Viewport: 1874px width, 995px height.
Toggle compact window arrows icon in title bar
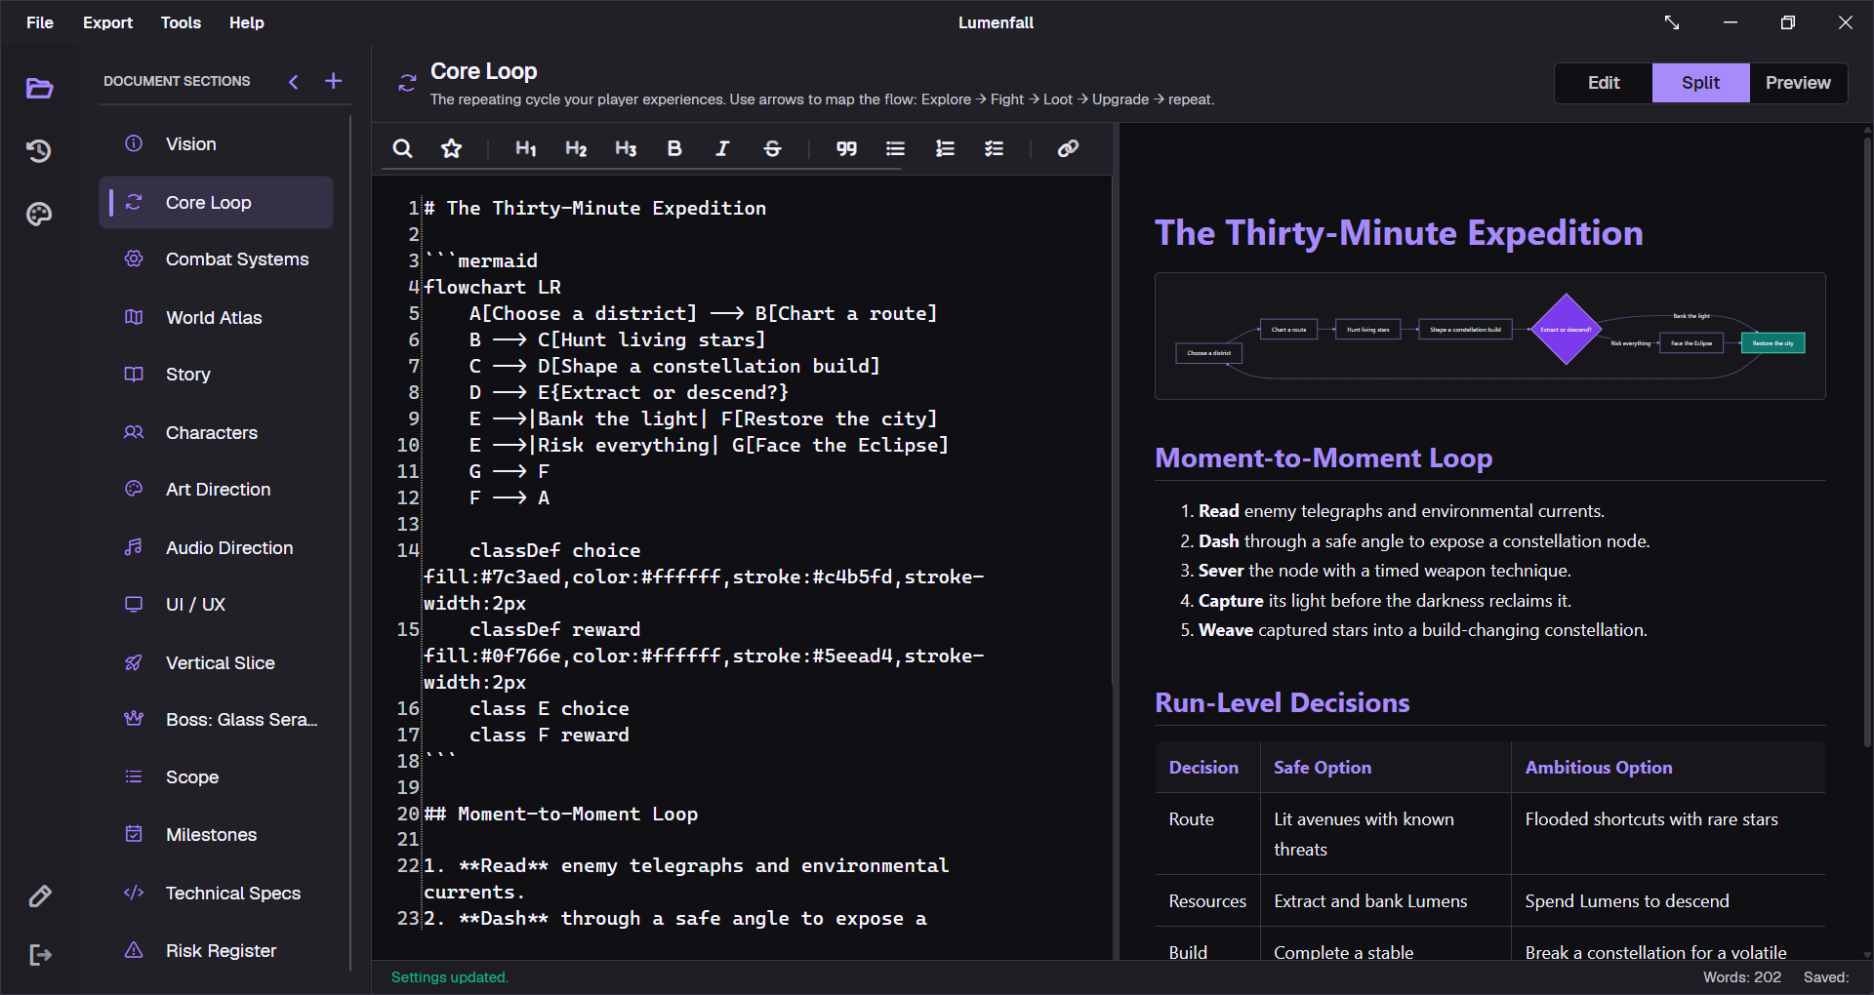1672,22
